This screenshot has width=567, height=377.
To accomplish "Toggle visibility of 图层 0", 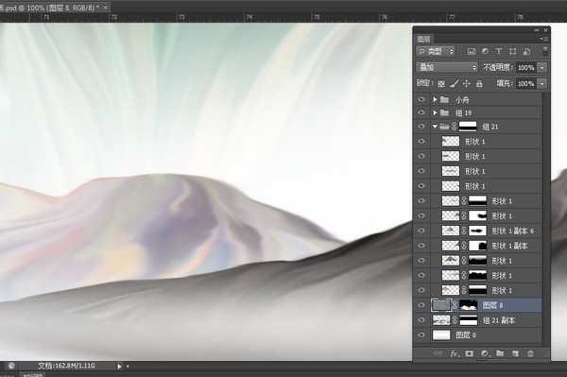I will click(421, 335).
